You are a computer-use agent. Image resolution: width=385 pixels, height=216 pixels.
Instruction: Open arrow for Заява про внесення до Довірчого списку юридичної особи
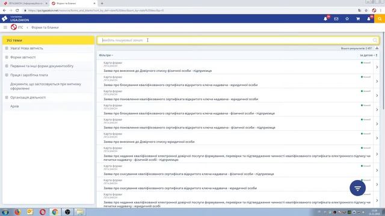click(377, 138)
